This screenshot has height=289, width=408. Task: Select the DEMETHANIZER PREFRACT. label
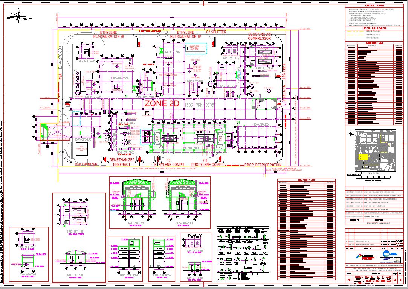click(x=121, y=160)
